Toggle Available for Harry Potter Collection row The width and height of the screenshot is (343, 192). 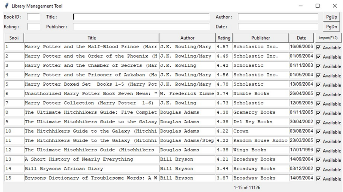tap(318, 104)
